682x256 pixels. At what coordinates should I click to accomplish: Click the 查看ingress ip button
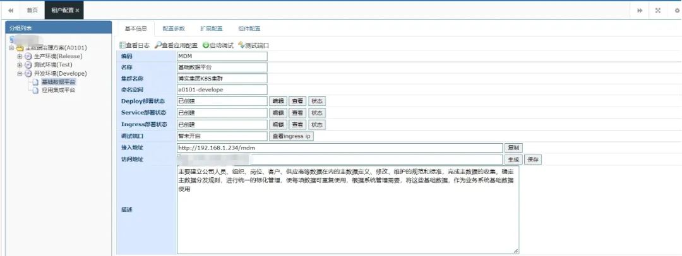pos(291,136)
